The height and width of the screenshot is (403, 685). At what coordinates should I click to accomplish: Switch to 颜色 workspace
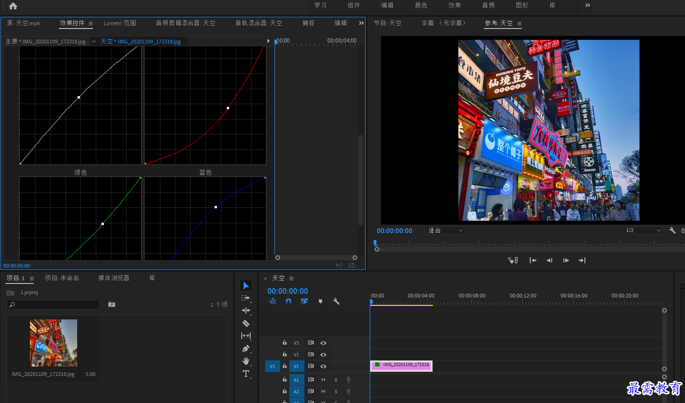tap(421, 5)
